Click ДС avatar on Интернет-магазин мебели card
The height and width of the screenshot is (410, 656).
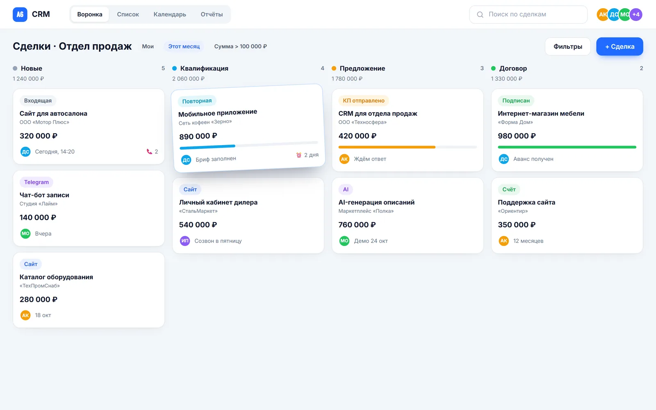click(x=504, y=159)
